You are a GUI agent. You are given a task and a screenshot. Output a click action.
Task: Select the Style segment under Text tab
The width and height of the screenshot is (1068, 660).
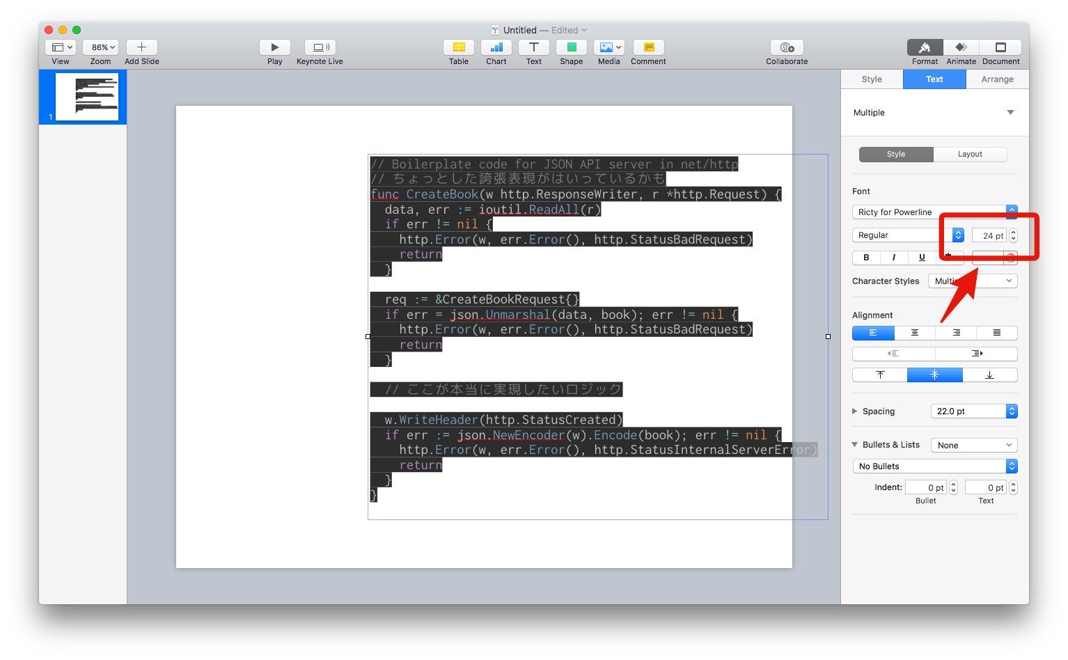896,154
